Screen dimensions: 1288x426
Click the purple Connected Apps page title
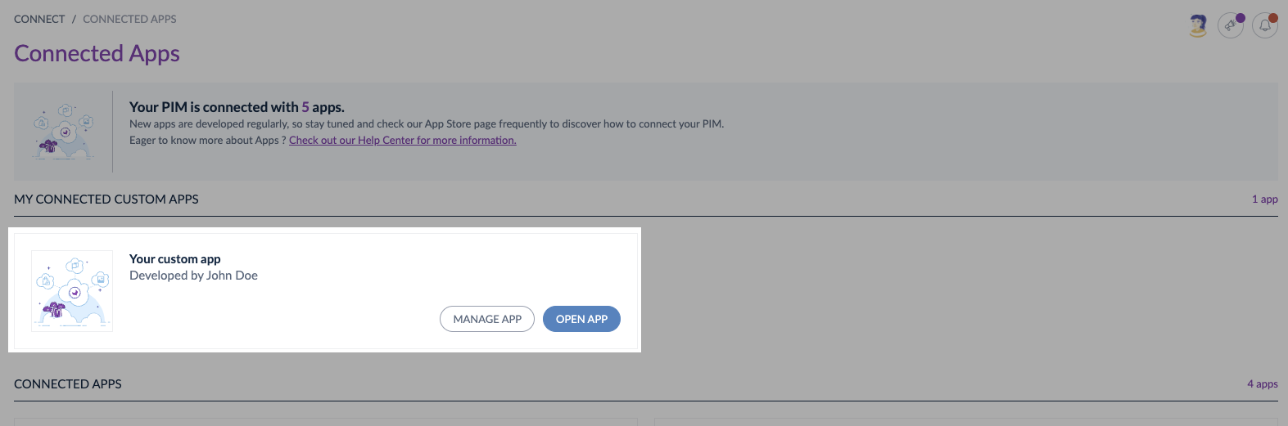[x=97, y=53]
